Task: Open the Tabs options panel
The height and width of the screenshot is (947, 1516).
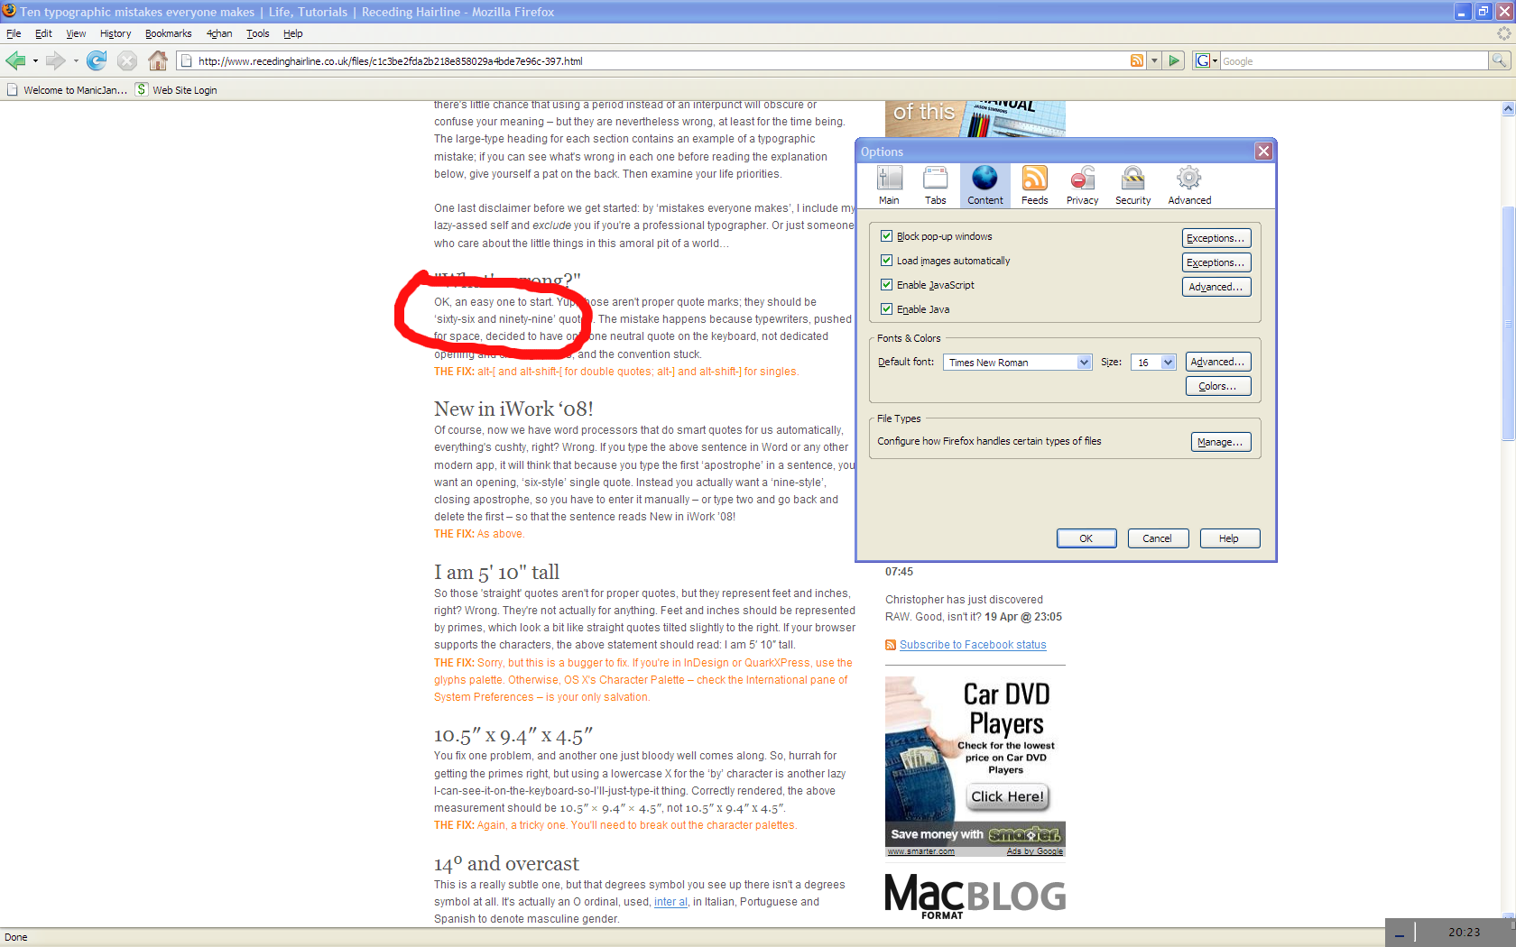Action: click(936, 186)
